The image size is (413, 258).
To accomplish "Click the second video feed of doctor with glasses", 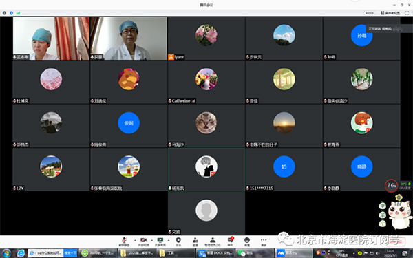I will pos(129,39).
